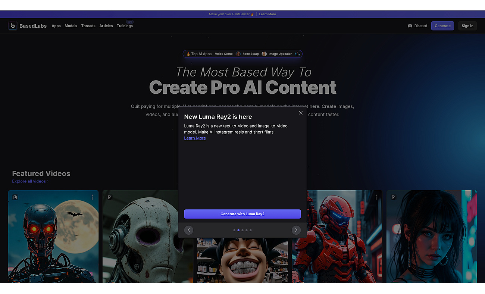Click video badge icon on white skull mask card

pos(110,197)
